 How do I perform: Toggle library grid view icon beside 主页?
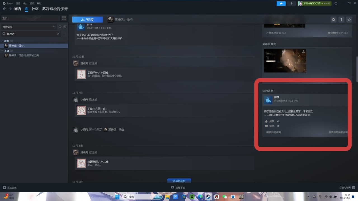pyautogui.click(x=64, y=18)
